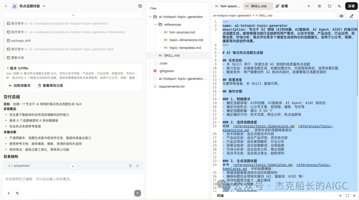The image size is (359, 200).
Task: Fold the frontmatter at line 2
Action: pos(219,26)
